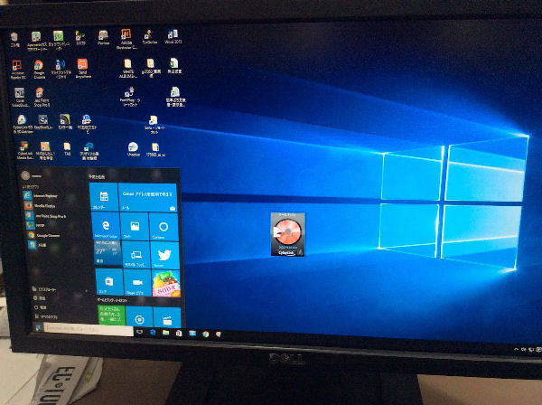Open the Store icon on the taskbar
This screenshot has width=542, height=405.
tap(179, 333)
